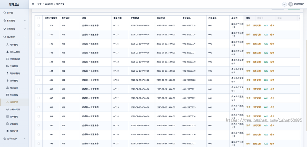Click the 城市管理 location pin icon
This screenshot has height=147, width=307.
(x=7, y=80)
